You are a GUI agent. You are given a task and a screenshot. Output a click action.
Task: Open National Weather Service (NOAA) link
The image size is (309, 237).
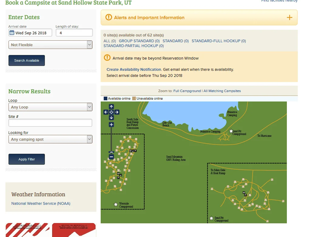tap(41, 204)
